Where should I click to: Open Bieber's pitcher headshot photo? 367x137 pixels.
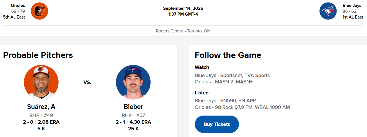pyautogui.click(x=133, y=82)
